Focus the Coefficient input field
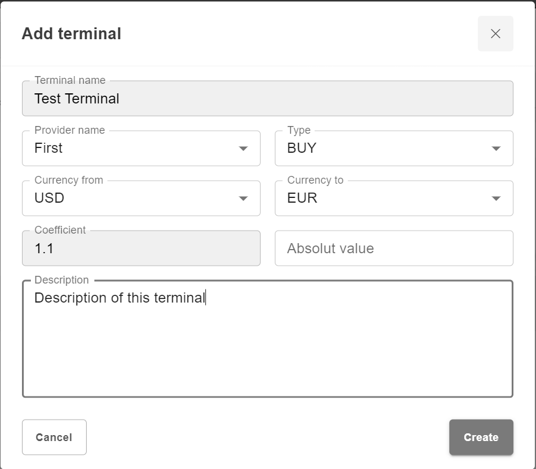The image size is (536, 469). tap(141, 248)
